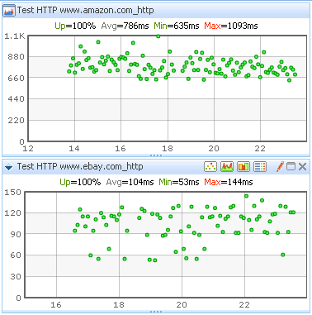This screenshot has width=312, height=315.
Task: Click the '22' x-axis label in amazon chart
Action: click(260, 149)
